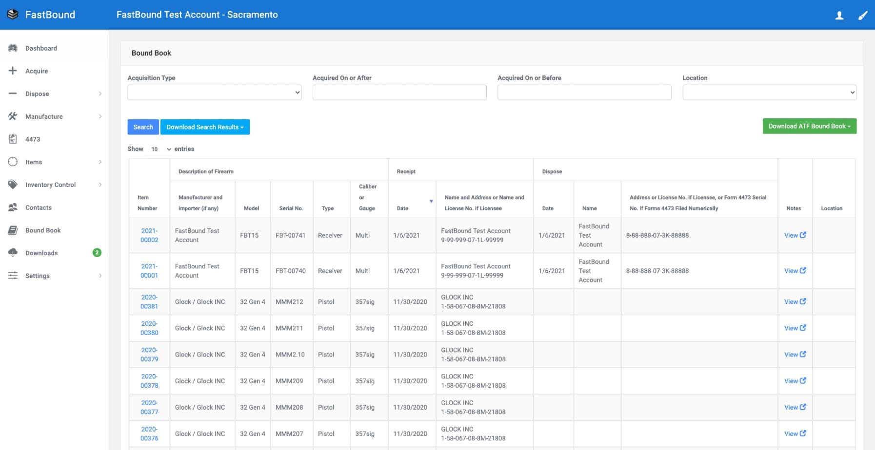Click the Bound Book panel heading
Viewport: 875px width, 450px height.
click(151, 53)
